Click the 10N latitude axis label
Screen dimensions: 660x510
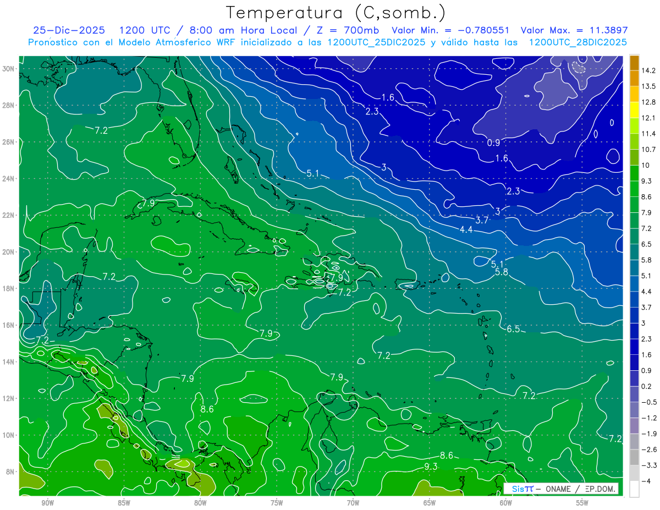[8, 435]
